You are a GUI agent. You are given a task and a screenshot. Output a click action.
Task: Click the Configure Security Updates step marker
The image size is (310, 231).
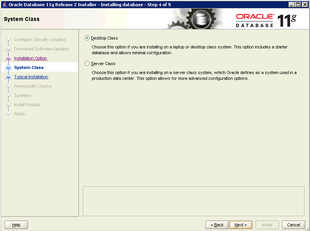[x=9, y=40]
